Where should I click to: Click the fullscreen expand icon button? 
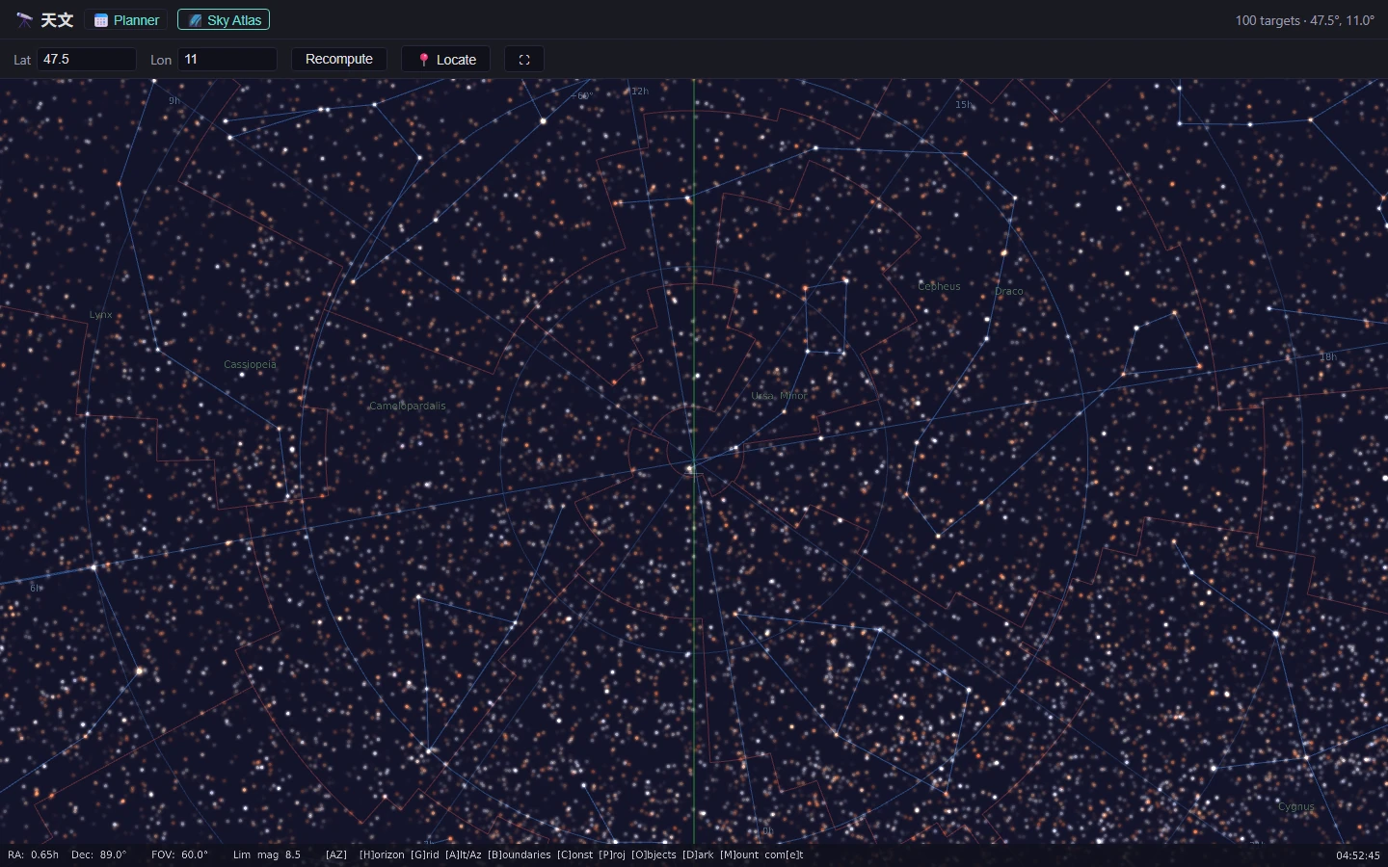524,59
